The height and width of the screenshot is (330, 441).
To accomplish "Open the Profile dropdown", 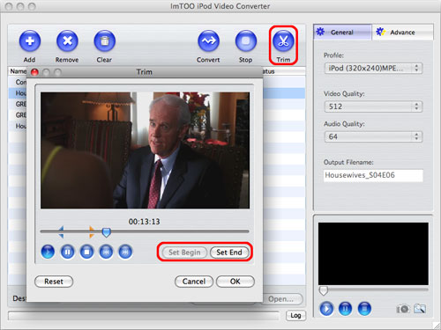I will [x=373, y=69].
